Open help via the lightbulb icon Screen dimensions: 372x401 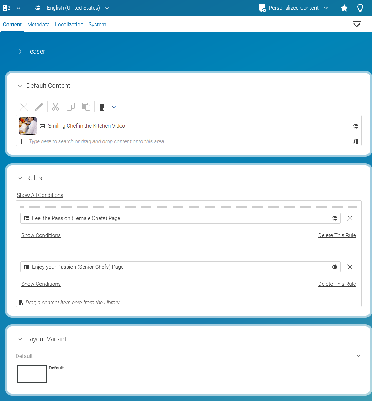(360, 8)
